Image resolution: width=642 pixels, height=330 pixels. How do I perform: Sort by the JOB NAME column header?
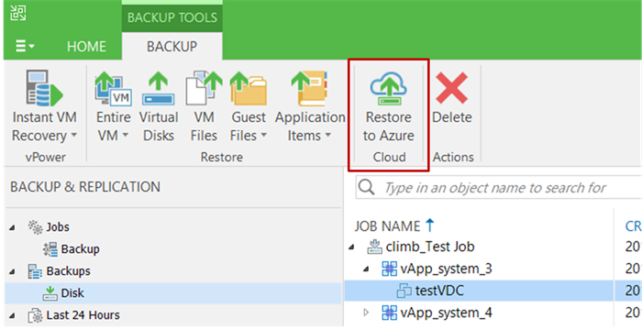pyautogui.click(x=387, y=226)
